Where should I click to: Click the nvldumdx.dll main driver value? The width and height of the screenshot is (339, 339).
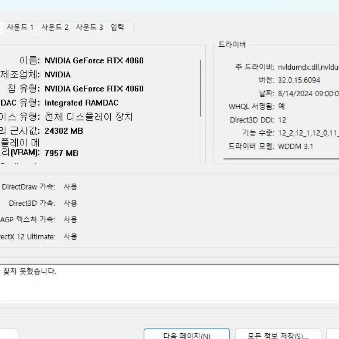point(308,67)
